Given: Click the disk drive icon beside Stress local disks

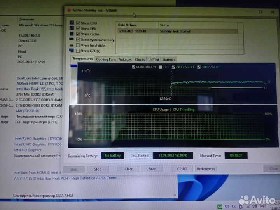Looking at the screenshot, I should coord(72,45).
